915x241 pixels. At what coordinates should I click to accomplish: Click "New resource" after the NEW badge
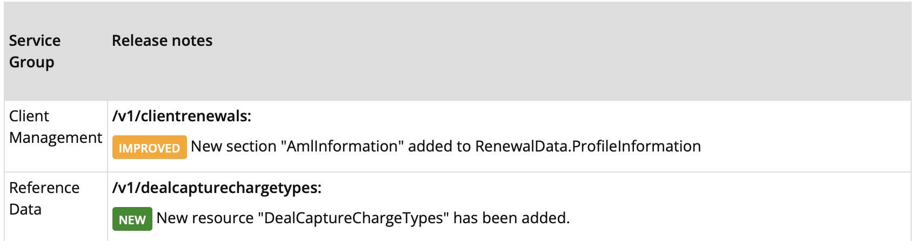pos(205,218)
